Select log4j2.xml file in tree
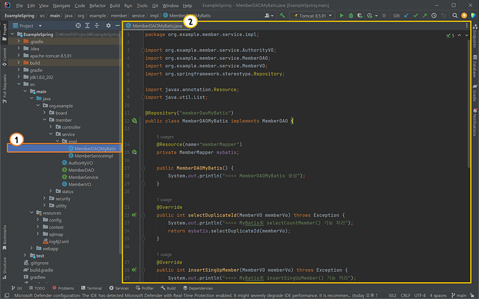 click(56, 241)
